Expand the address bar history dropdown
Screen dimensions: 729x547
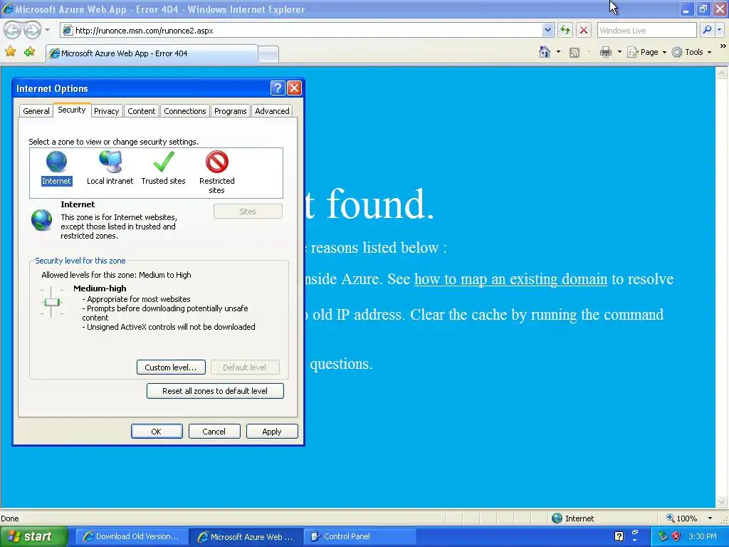click(x=547, y=31)
